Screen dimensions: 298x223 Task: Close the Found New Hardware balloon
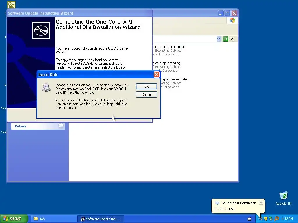coord(261,202)
